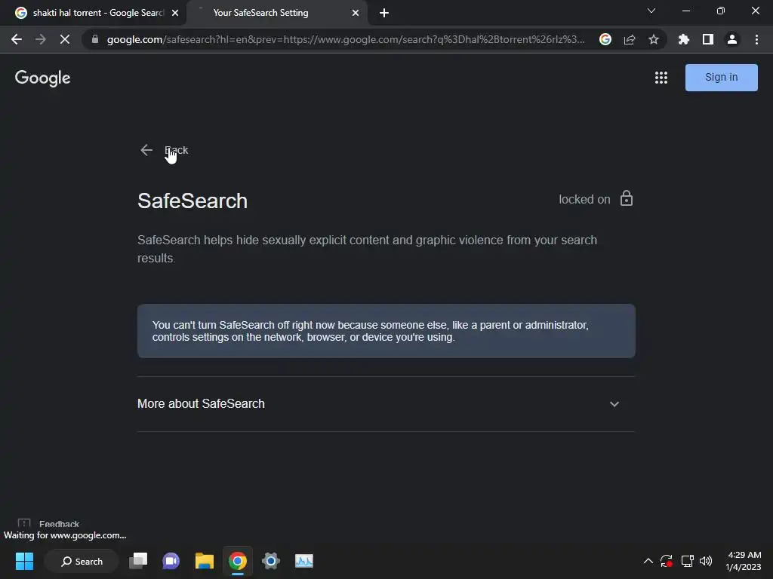Screen dimensions: 773x579
Task: Open Settings gear on taskbar
Action: [x=271, y=561]
